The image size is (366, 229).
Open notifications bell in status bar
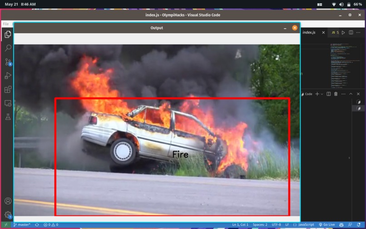(359, 224)
